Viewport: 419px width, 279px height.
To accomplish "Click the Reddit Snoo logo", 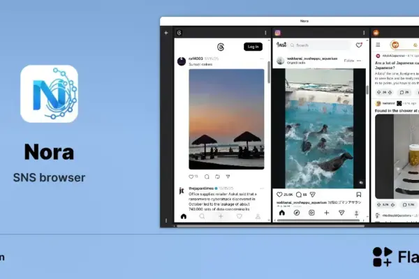I will [395, 45].
